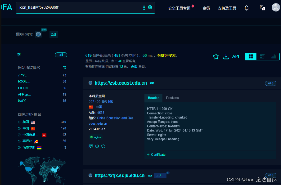Open the API link
The width and height of the screenshot is (281, 185).
tap(236, 56)
